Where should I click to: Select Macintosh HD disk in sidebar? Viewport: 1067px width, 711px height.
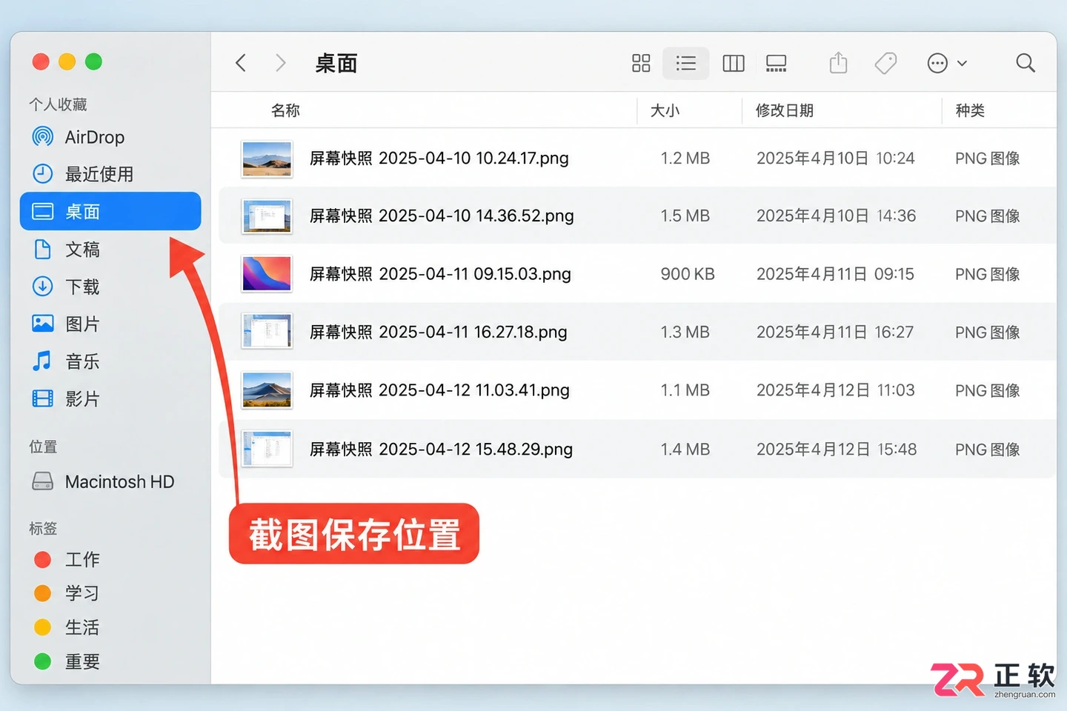coord(110,482)
